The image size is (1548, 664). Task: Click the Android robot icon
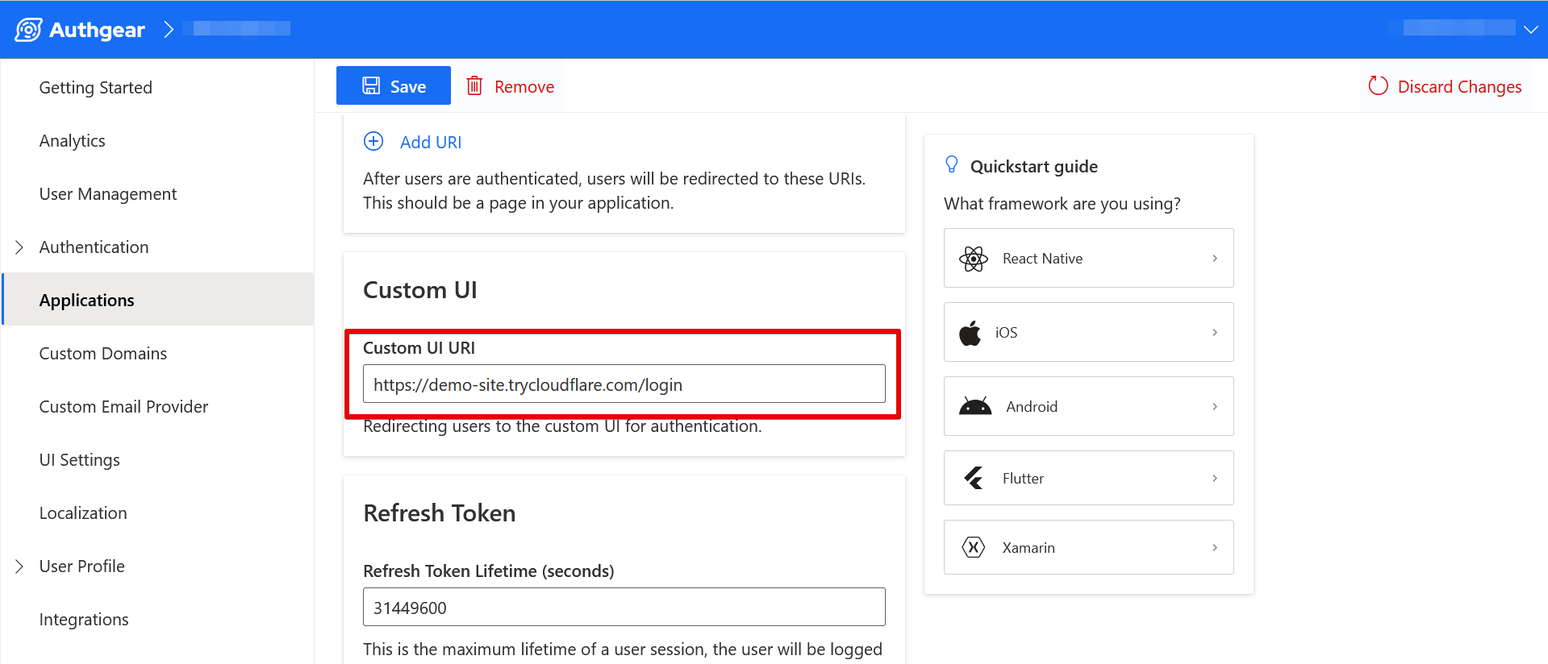974,407
